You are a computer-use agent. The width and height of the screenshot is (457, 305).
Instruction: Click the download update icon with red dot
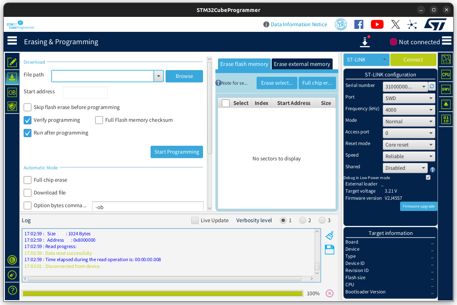coord(365,41)
